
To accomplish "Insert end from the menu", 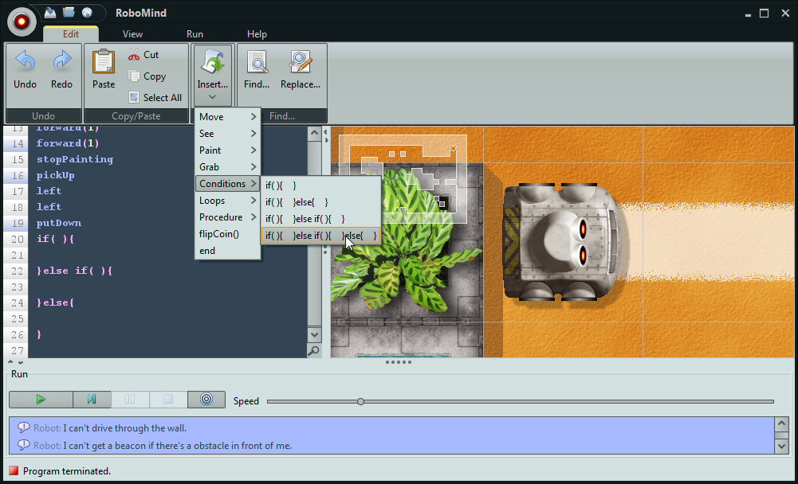I will (227, 251).
